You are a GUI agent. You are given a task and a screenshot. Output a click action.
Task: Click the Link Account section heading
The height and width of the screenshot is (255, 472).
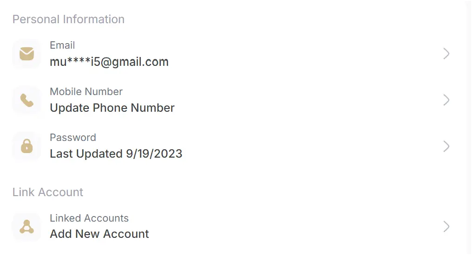point(48,192)
